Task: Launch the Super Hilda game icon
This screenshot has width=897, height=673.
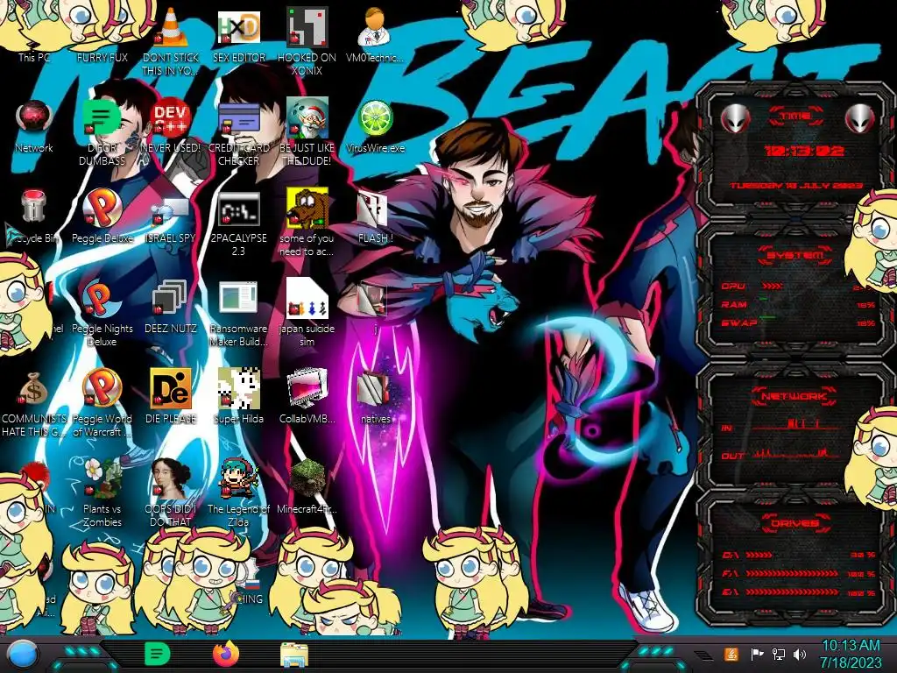Action: 238,396
